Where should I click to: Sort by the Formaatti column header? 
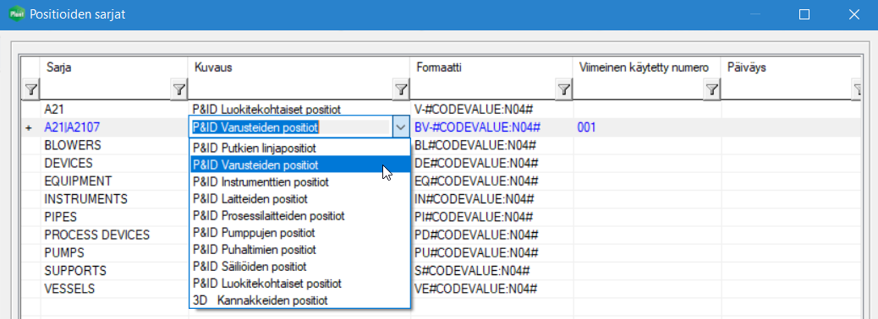(x=491, y=68)
